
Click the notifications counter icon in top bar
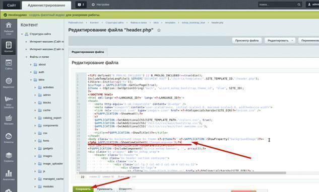pos(81,5)
